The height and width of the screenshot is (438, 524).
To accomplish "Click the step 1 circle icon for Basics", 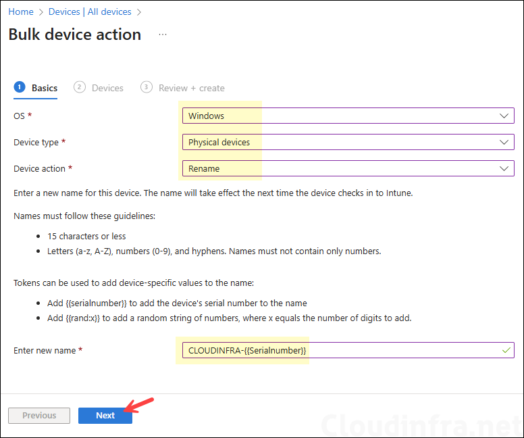I will (20, 87).
